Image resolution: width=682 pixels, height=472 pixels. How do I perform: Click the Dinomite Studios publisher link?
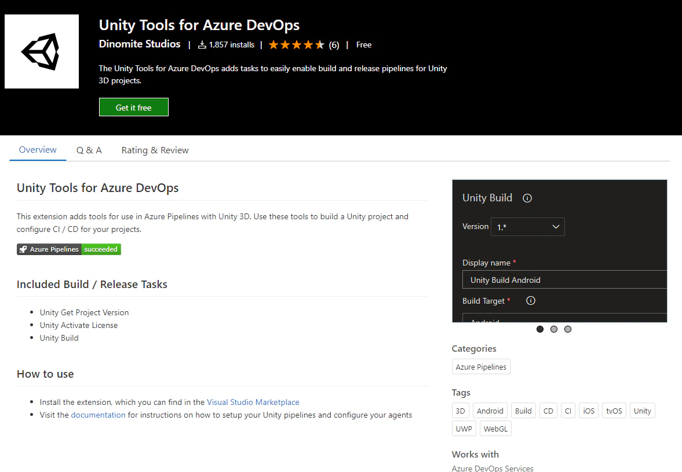[140, 44]
